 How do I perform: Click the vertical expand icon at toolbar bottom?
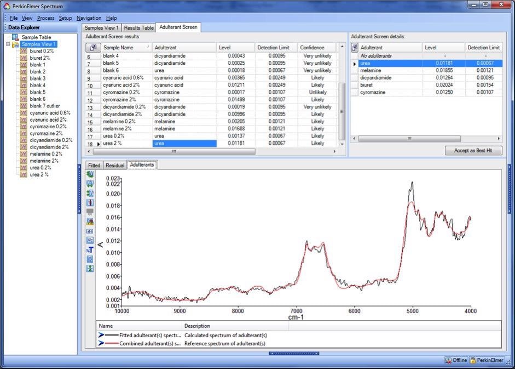point(90,269)
